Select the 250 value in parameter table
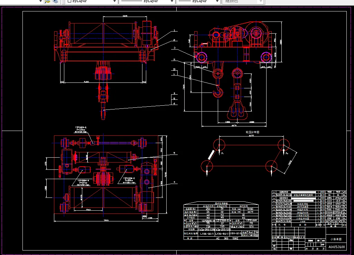Screen dimensions: 354x255 coord(208,209)
